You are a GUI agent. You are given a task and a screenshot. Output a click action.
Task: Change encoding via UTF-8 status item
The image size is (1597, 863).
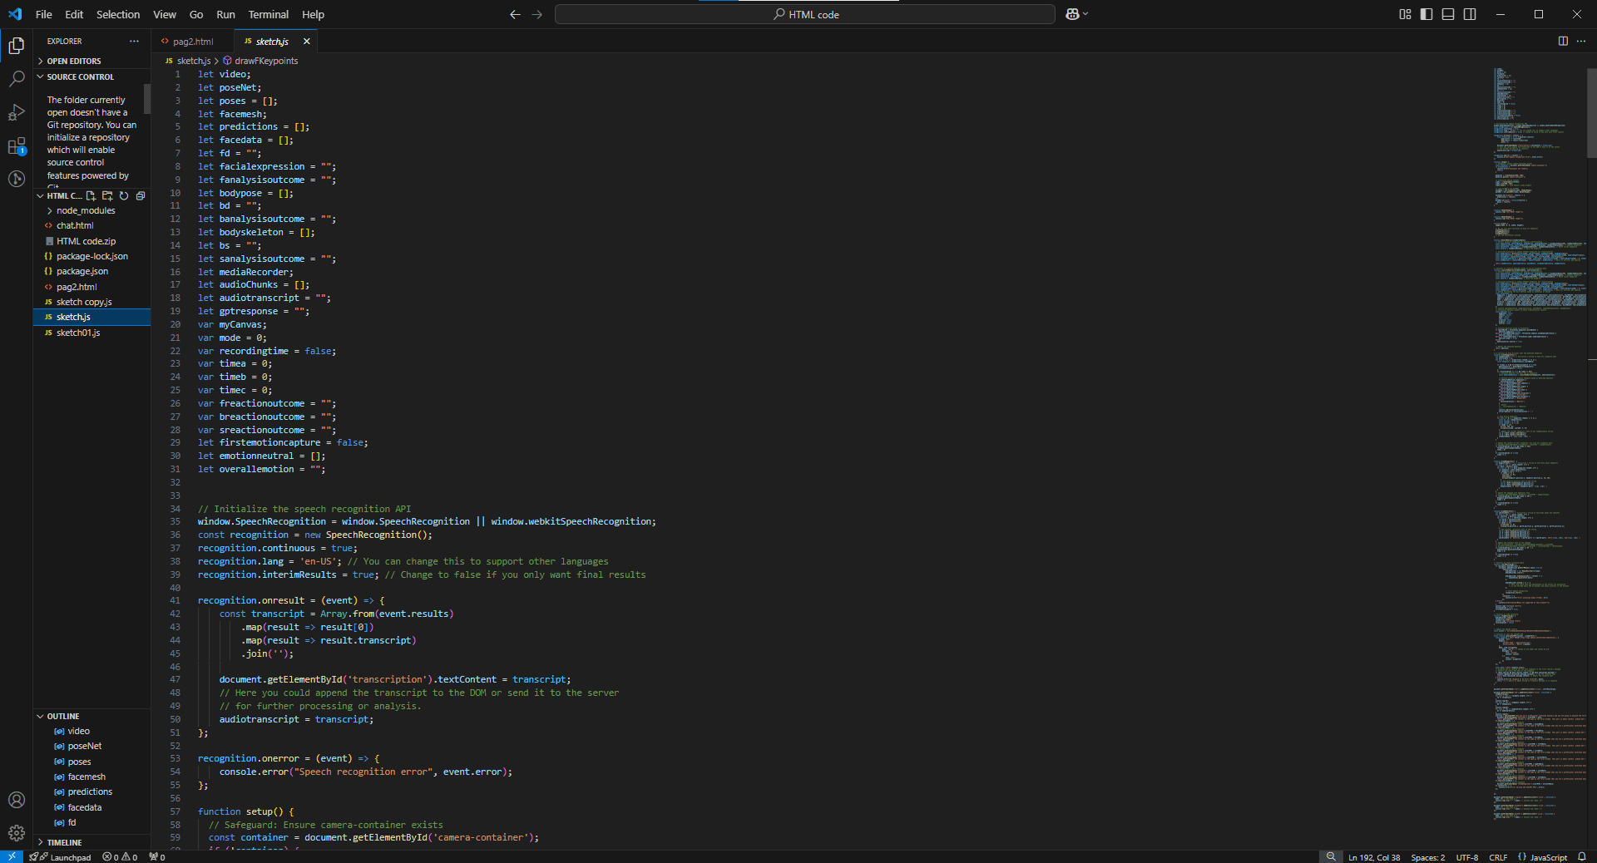pos(1467,857)
